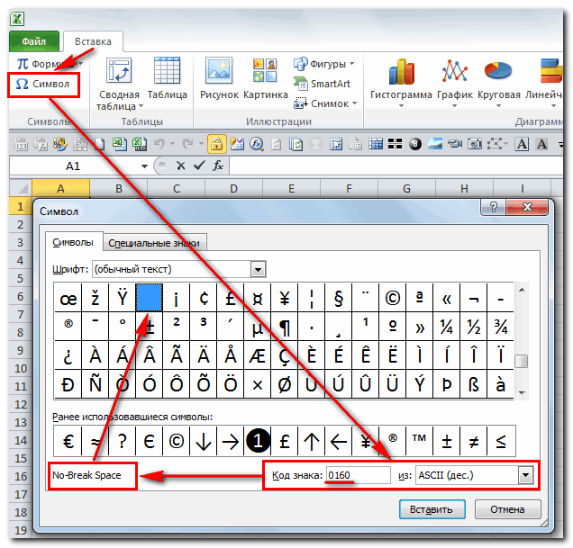The width and height of the screenshot is (573, 548).
Task: Switch to the Символы tab in the dialog
Action: coord(73,242)
